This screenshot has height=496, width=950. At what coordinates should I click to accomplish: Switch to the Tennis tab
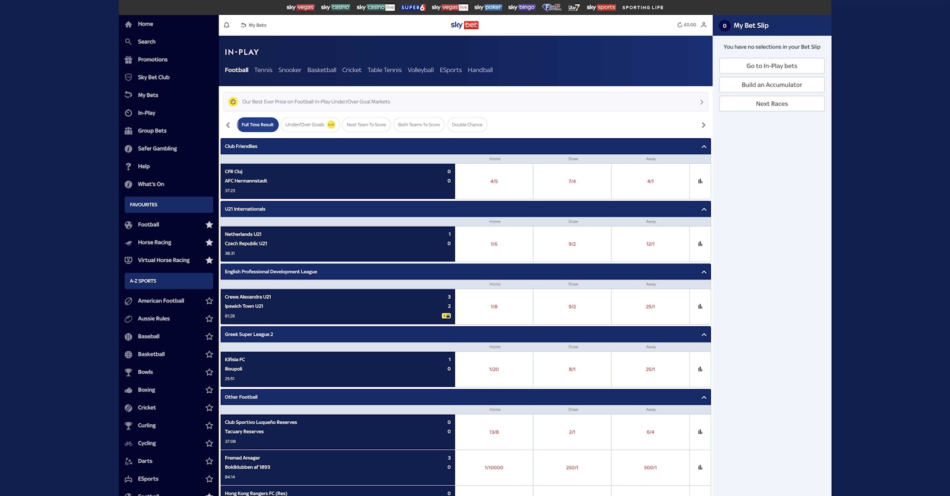point(263,70)
